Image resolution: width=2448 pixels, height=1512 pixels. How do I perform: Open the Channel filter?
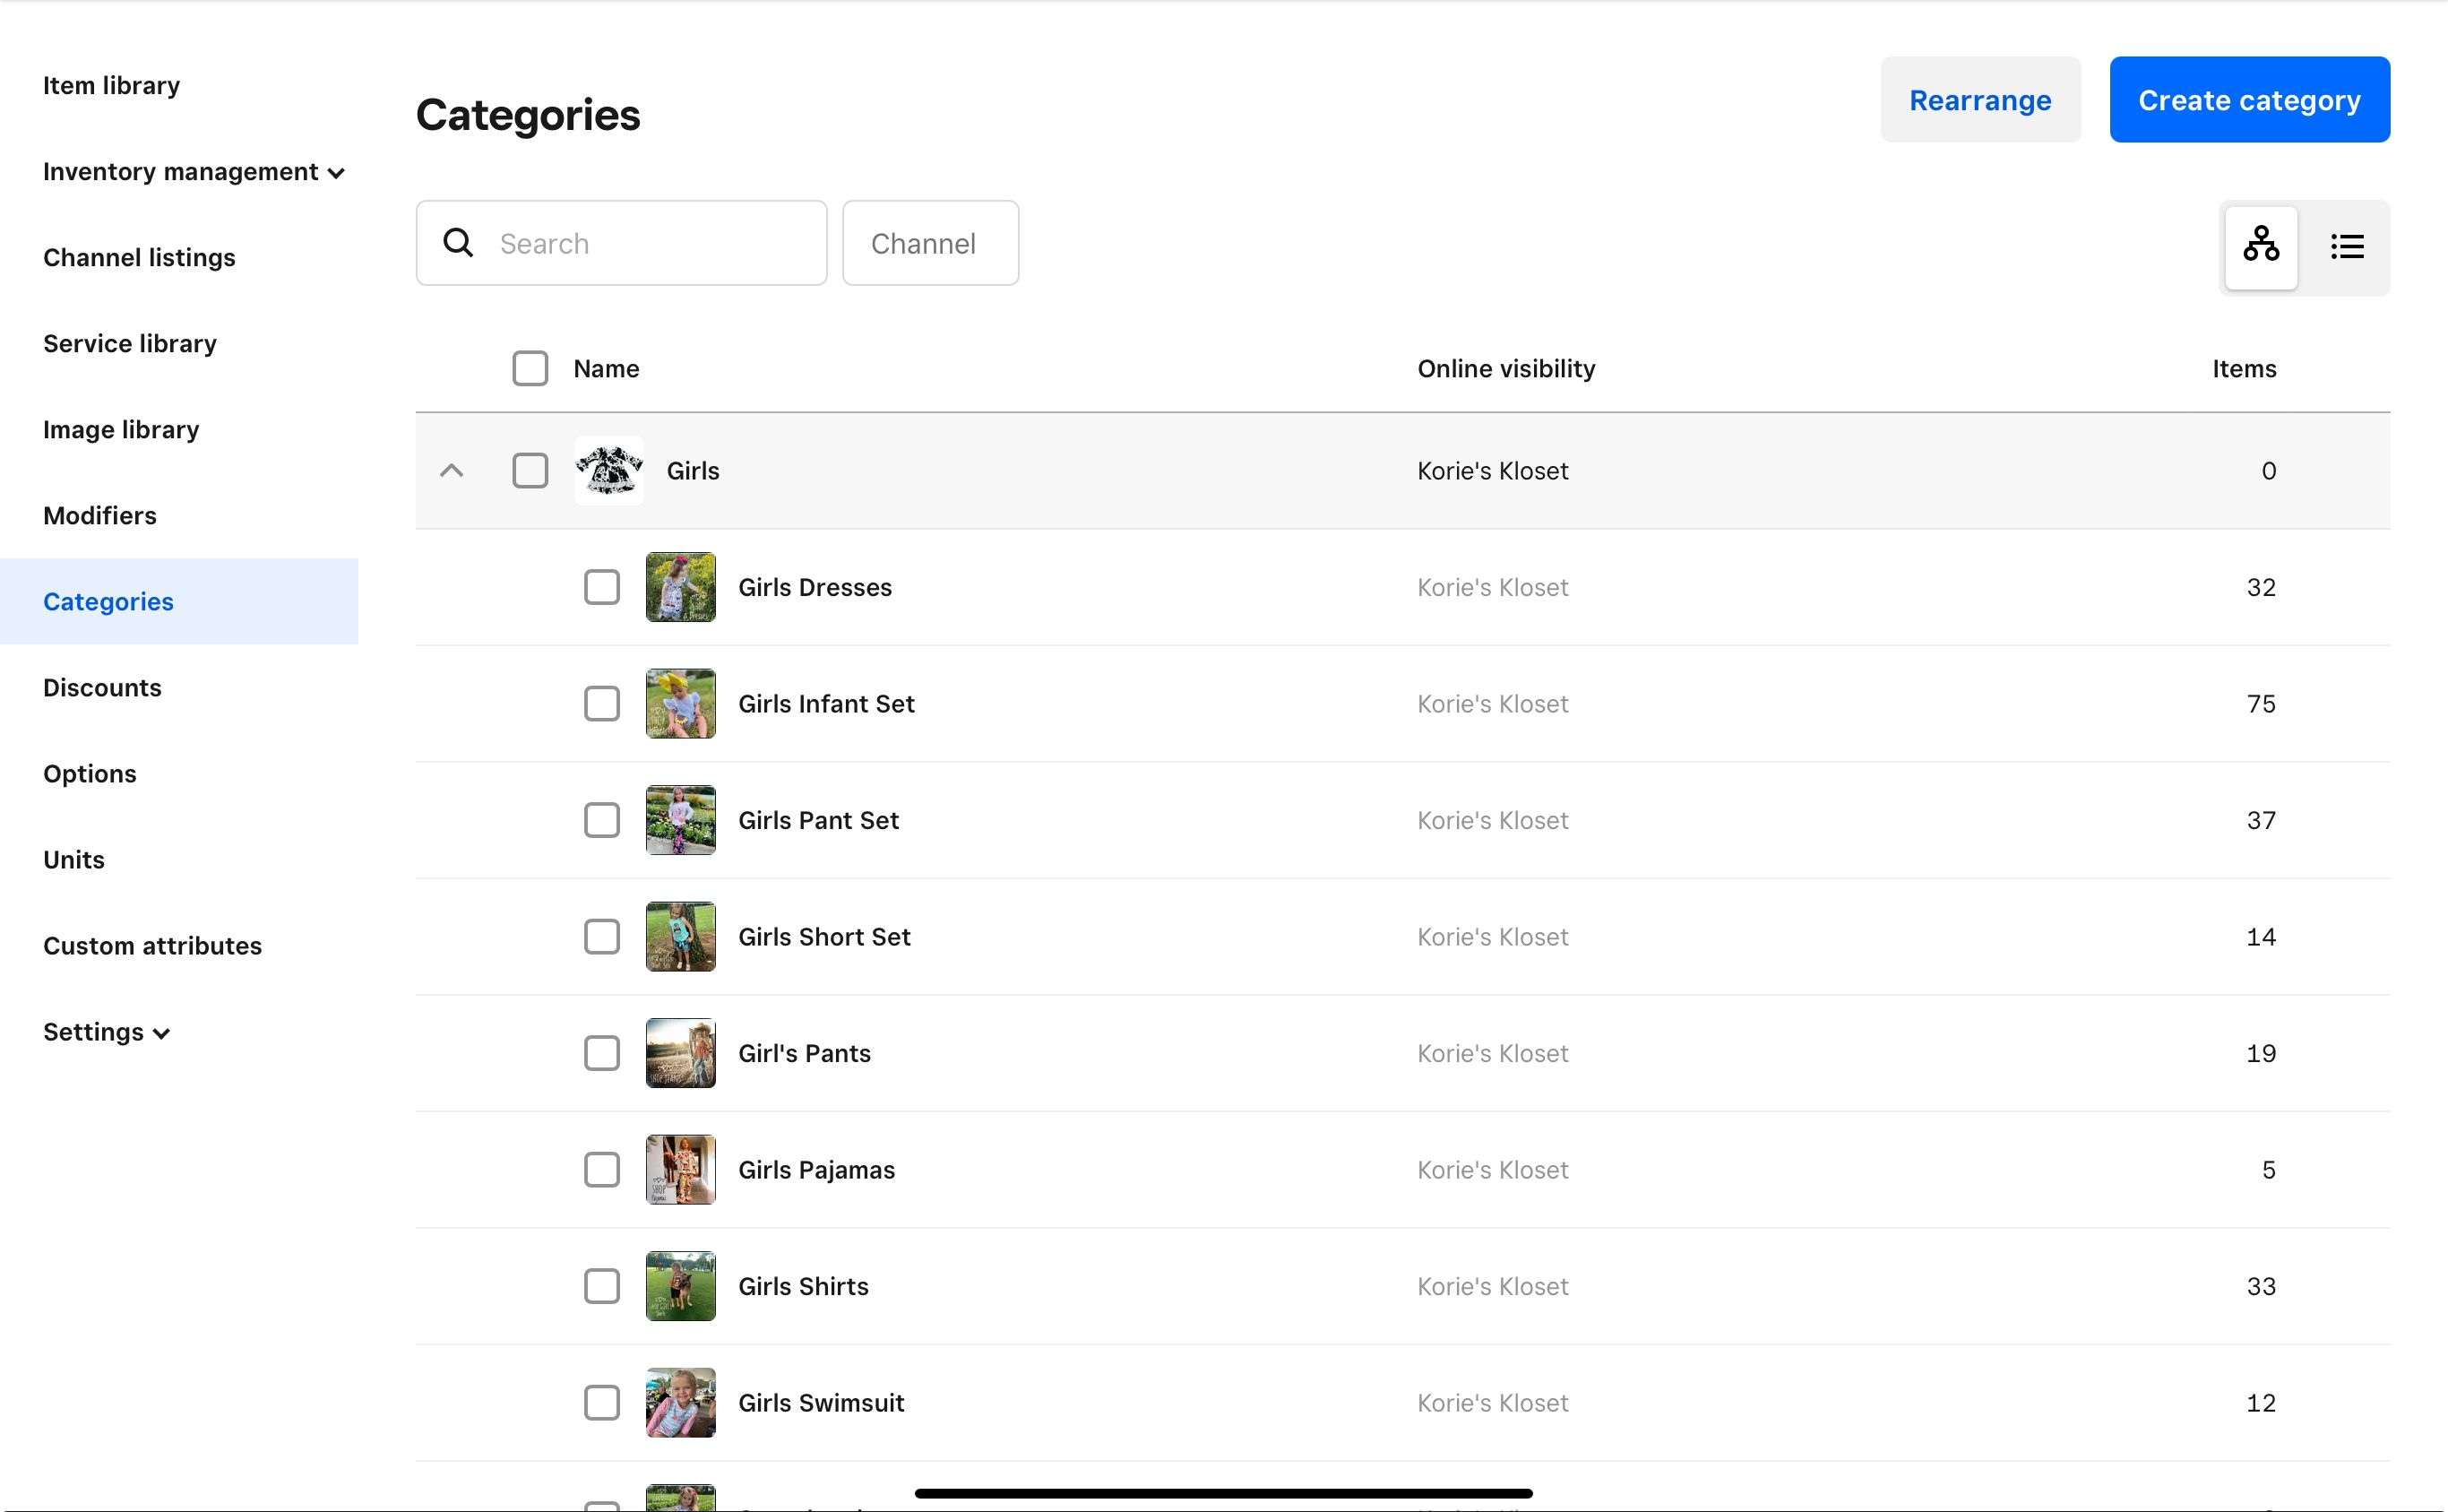929,243
